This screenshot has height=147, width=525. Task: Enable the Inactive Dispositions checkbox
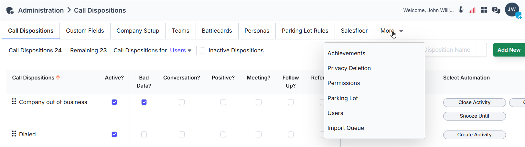tap(203, 50)
